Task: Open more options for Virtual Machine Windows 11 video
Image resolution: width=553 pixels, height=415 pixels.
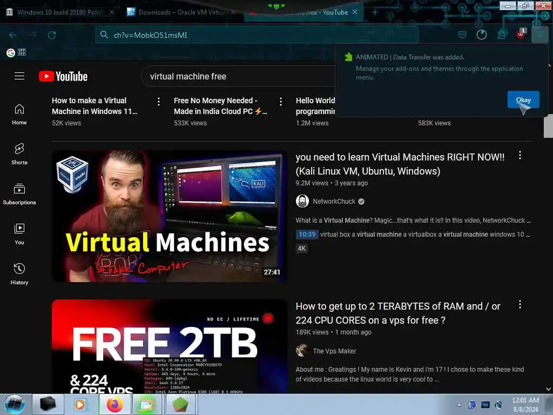Action: coord(159,102)
